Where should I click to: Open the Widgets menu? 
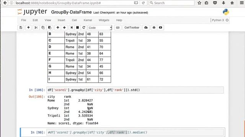click(x=104, y=20)
